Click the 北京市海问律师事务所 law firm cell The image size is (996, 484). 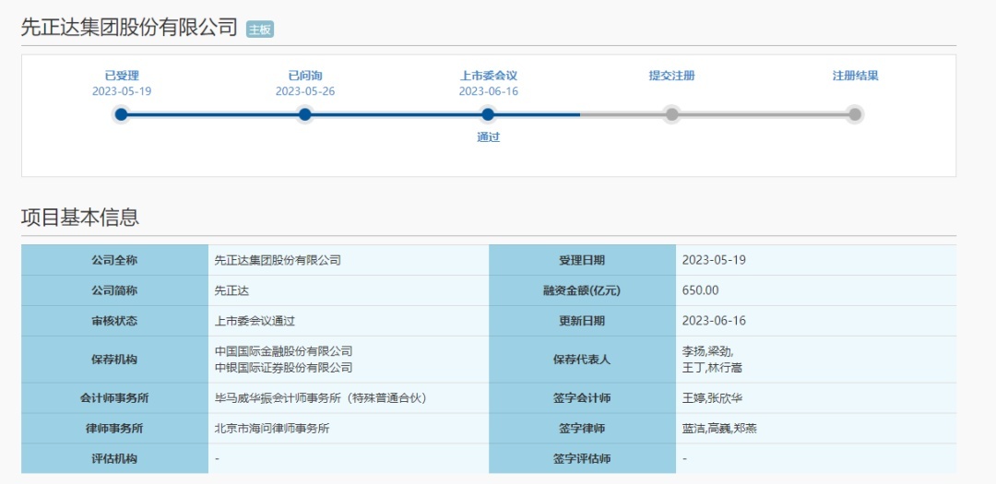[271, 429]
